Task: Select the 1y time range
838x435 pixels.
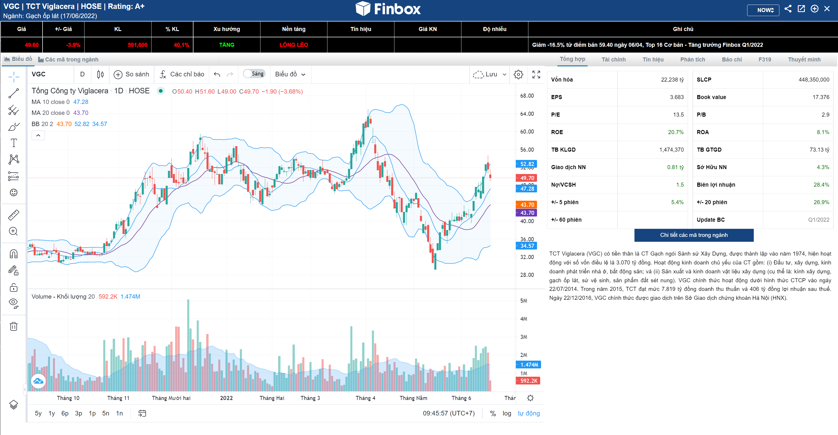Action: tap(51, 413)
